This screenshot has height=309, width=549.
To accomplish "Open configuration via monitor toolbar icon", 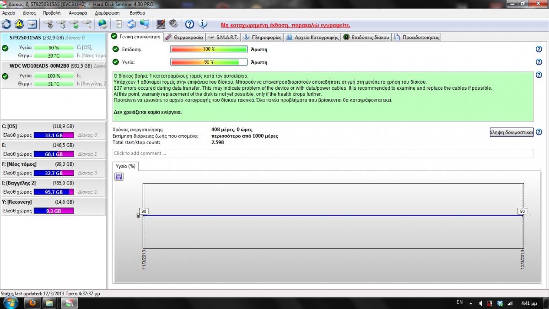I will (x=161, y=24).
